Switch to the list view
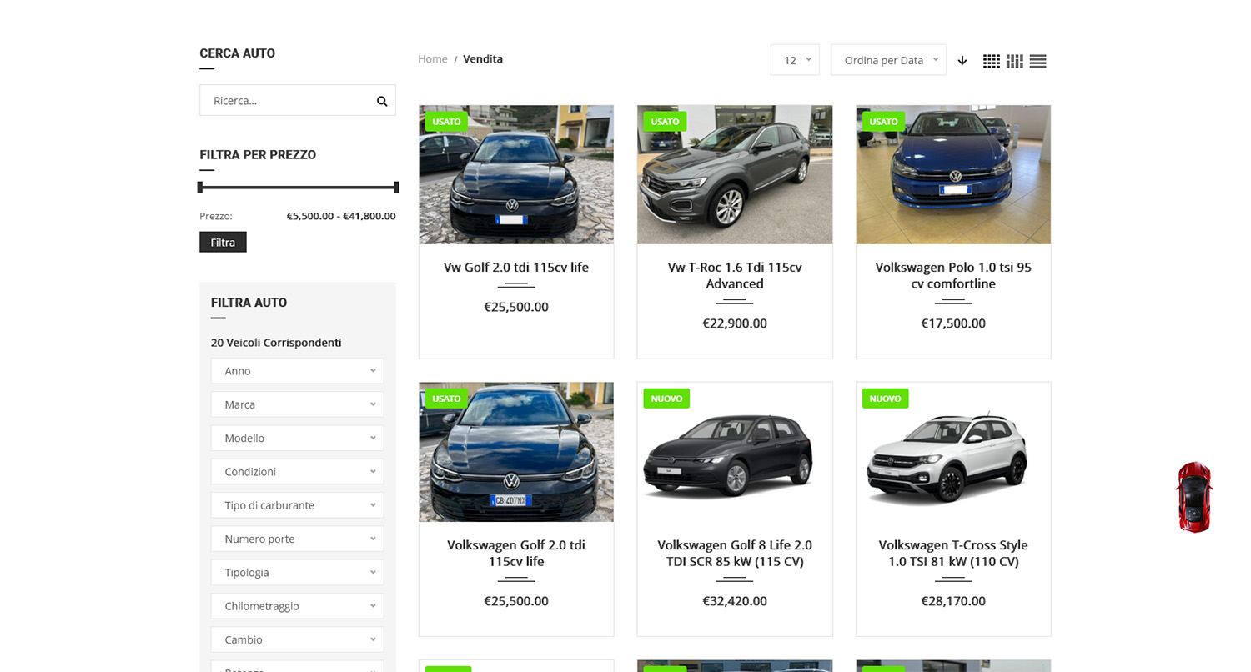 pyautogui.click(x=1038, y=61)
